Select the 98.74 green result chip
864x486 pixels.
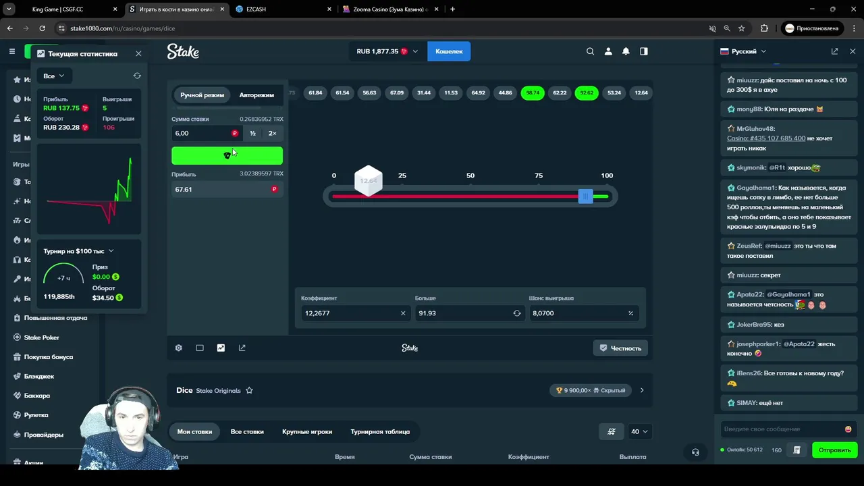coord(533,92)
